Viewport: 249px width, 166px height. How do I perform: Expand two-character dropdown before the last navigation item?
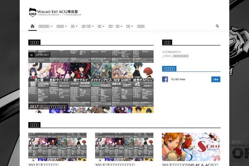[x=129, y=27]
